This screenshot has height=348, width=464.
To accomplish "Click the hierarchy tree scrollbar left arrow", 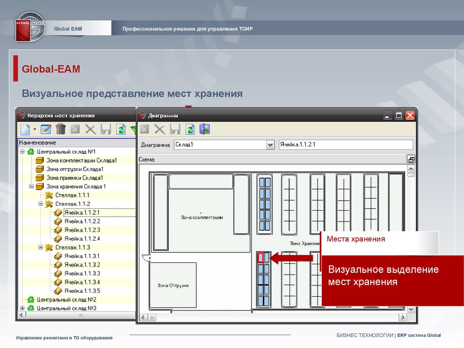I will click(22, 315).
